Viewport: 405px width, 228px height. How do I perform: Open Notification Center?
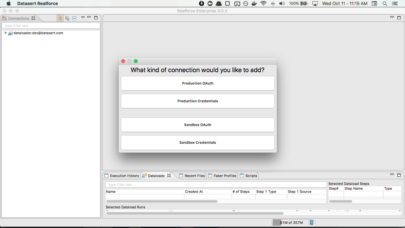click(x=395, y=3)
